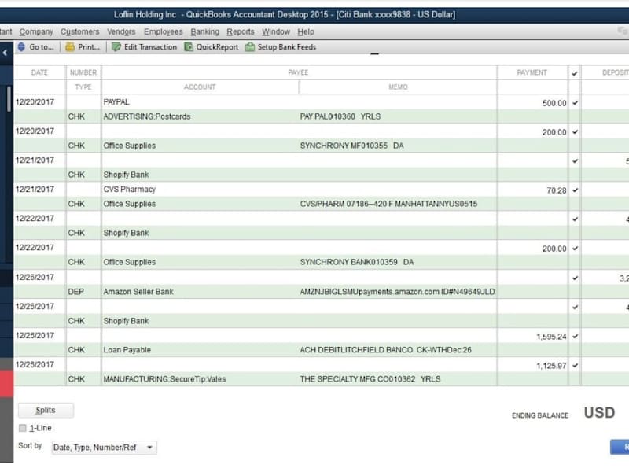Click the register's vertical scrollbar thumb
This screenshot has height=472, width=629.
pos(9,99)
